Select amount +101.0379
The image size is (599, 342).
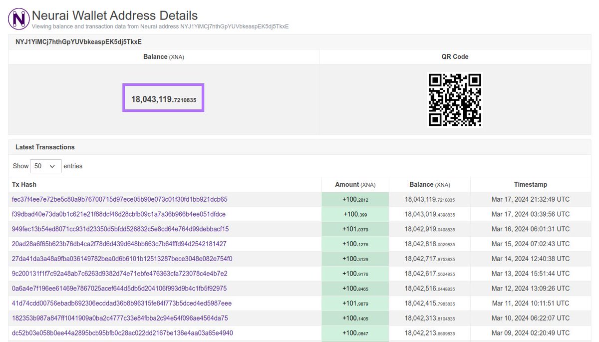click(355, 229)
